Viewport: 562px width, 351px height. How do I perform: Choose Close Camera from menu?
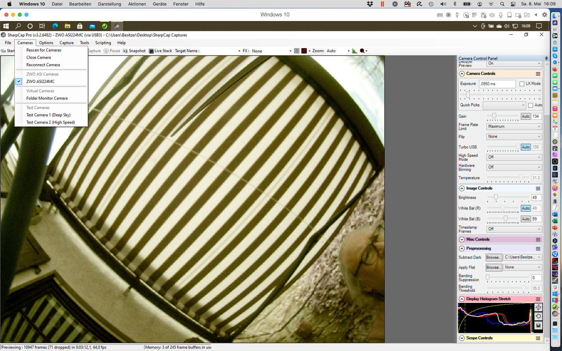pos(51,57)
